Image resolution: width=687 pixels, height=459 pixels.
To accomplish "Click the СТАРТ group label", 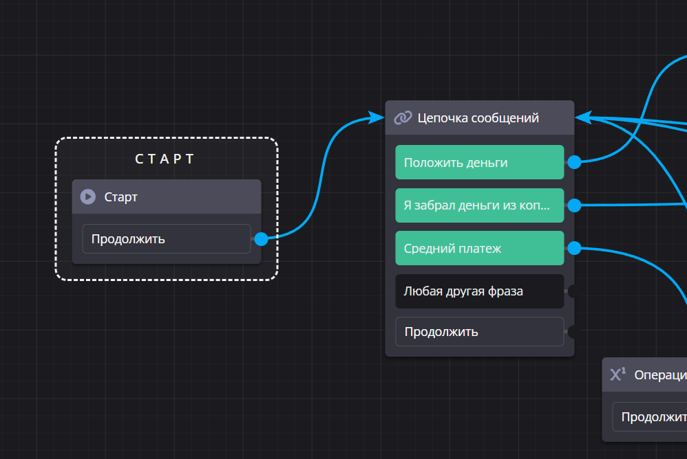I will pos(166,159).
